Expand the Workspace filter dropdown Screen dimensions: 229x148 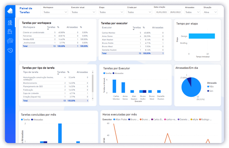point(55,12)
